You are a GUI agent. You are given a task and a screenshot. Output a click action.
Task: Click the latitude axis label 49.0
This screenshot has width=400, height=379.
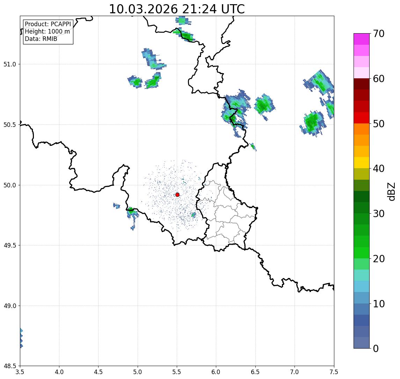click(9, 306)
